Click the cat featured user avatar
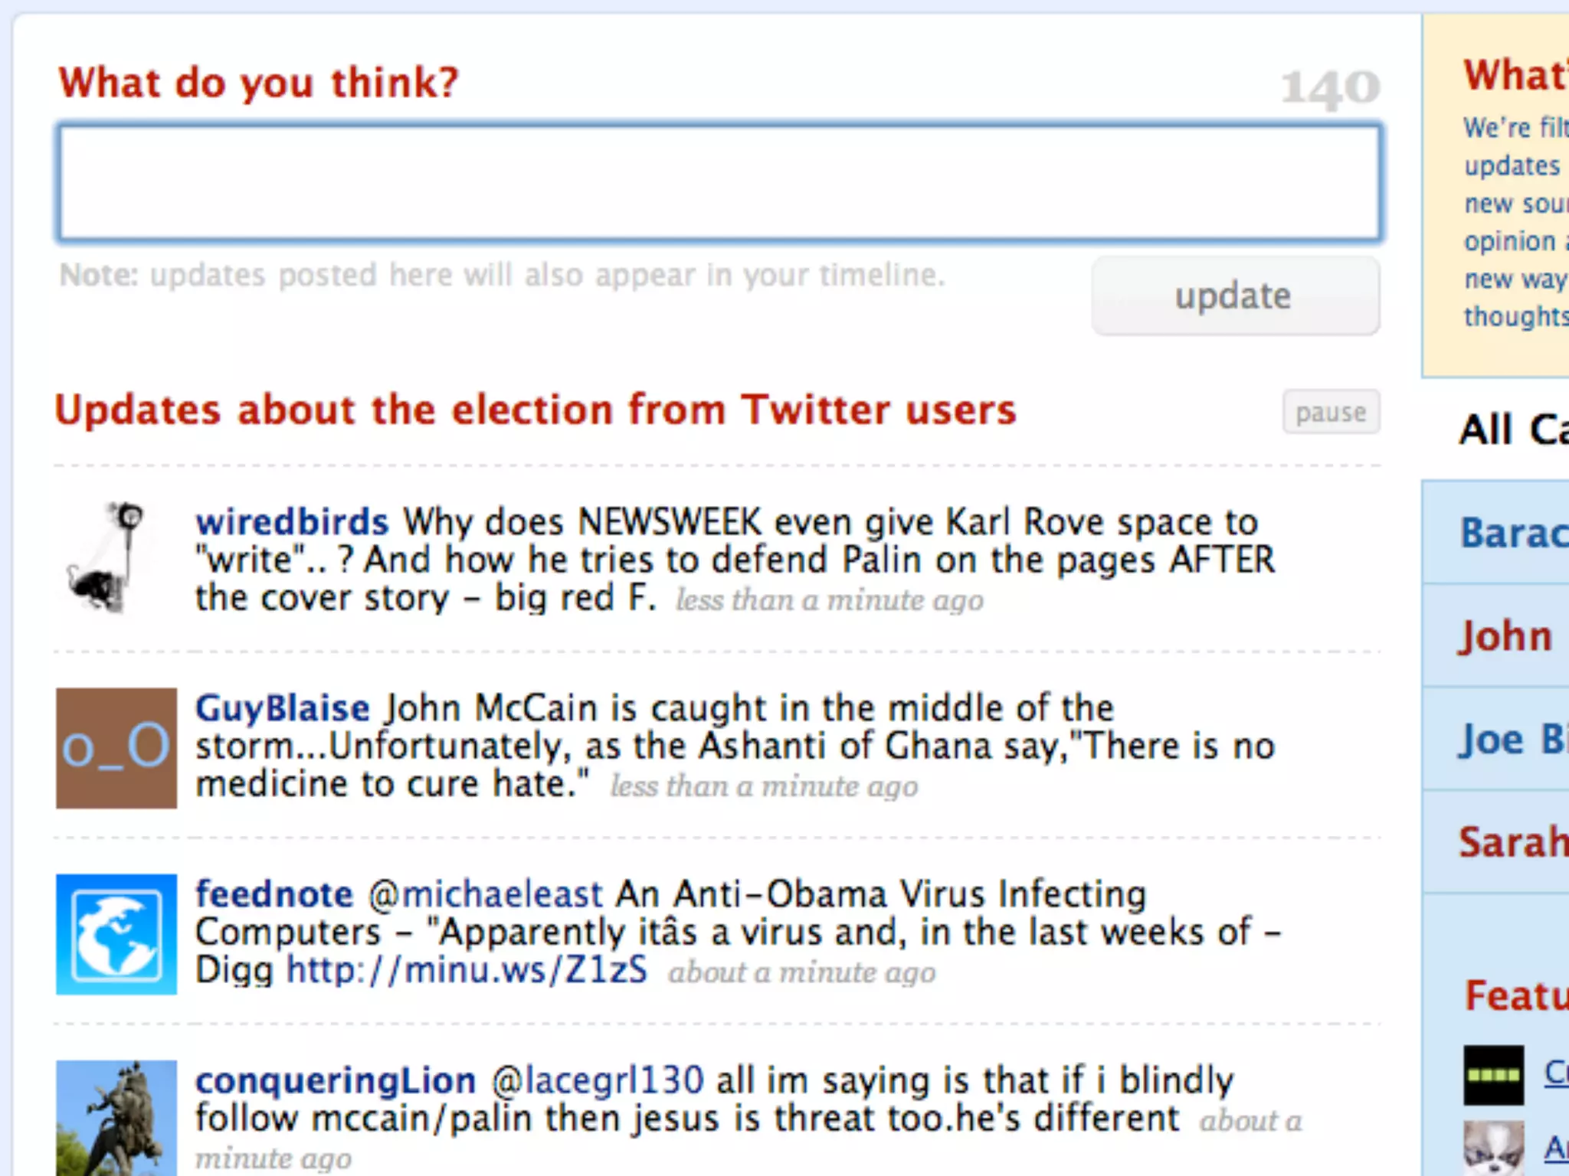1569x1176 pixels. [1493, 1148]
